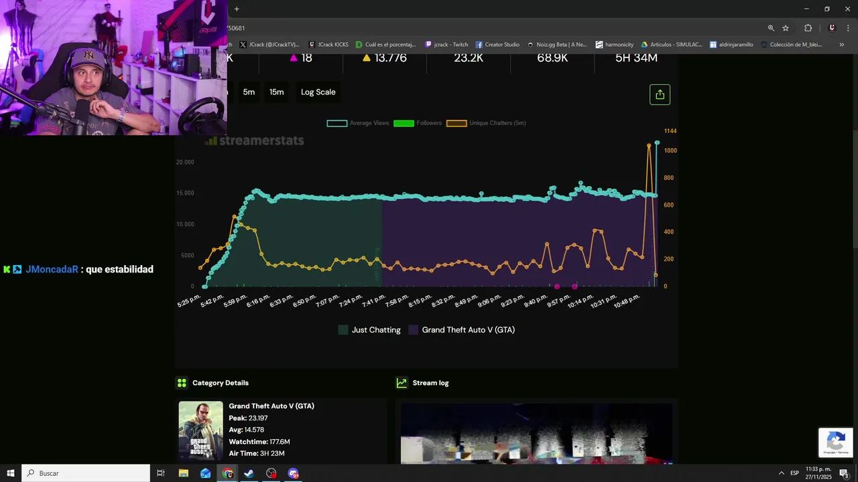This screenshot has width=858, height=482.
Task: Click the 'Air Time: 3H 23M' stat
Action: coord(257,454)
